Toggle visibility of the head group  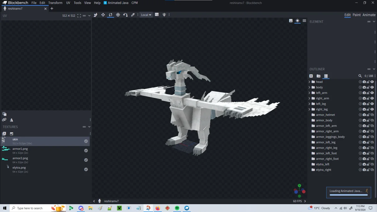372,82
